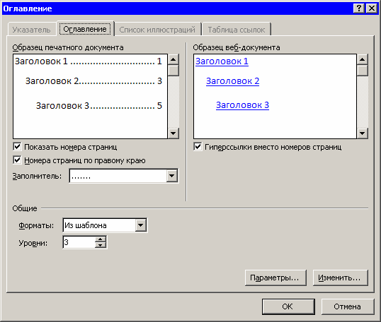This screenshot has width=381, height=322.
Task: Open the Список иллюстраций tab
Action: [157, 30]
